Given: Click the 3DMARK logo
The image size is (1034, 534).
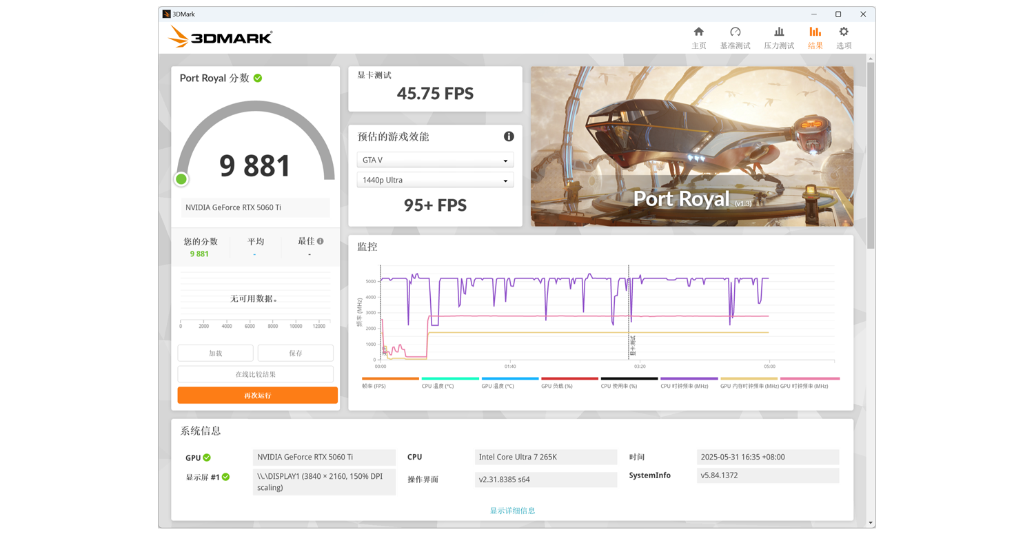Looking at the screenshot, I should tap(219, 36).
